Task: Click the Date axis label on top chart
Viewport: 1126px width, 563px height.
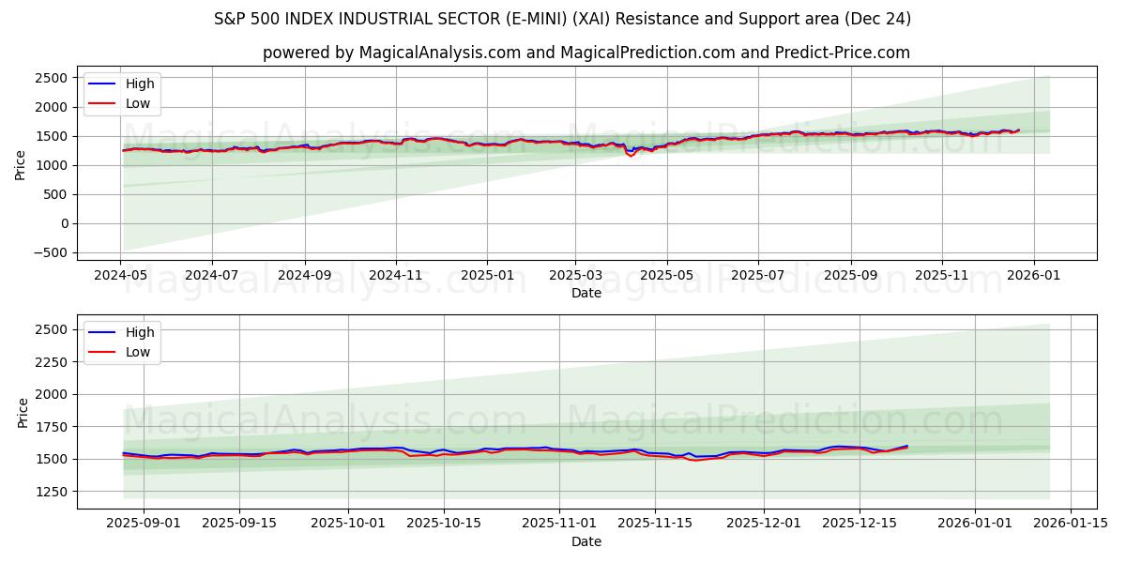Action: pyautogui.click(x=586, y=294)
